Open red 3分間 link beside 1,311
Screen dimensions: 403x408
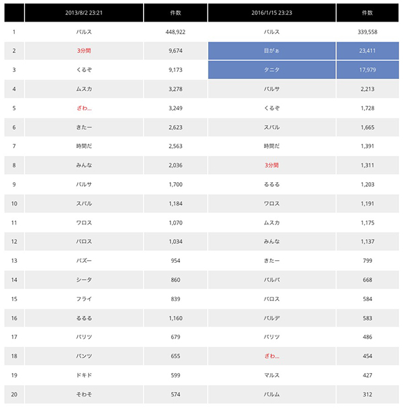tap(272, 165)
